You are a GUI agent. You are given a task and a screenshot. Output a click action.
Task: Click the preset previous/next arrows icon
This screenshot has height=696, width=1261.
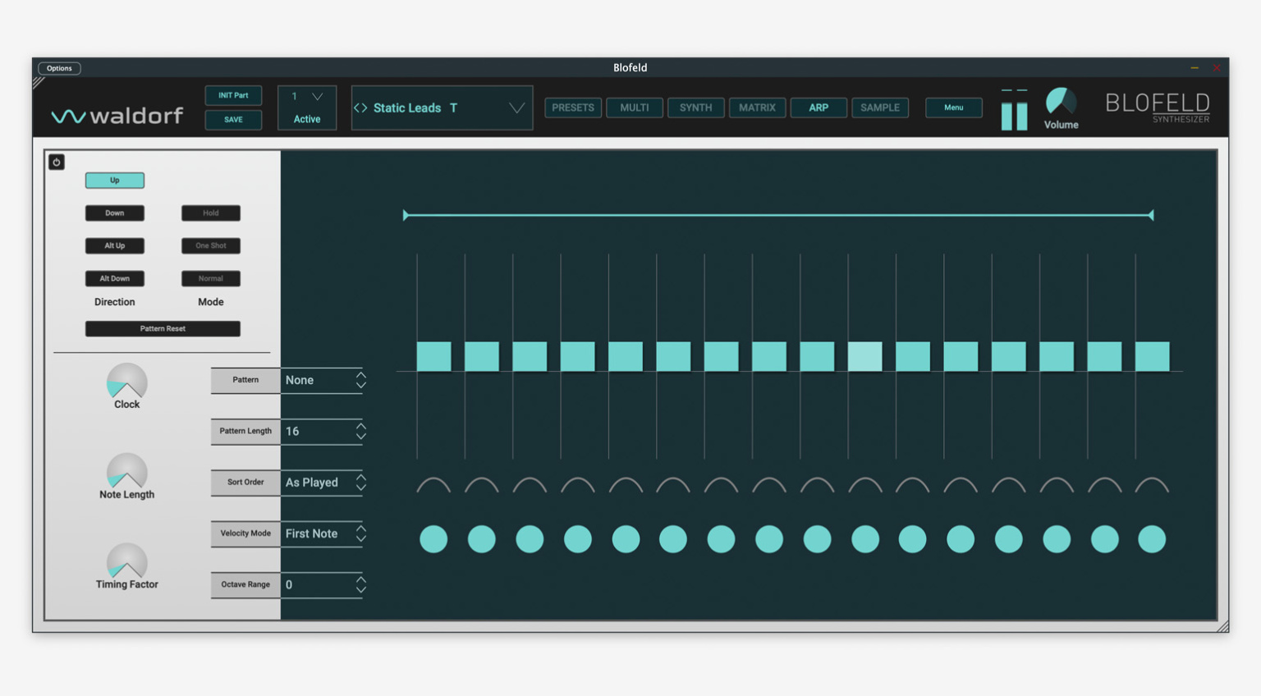coord(360,108)
